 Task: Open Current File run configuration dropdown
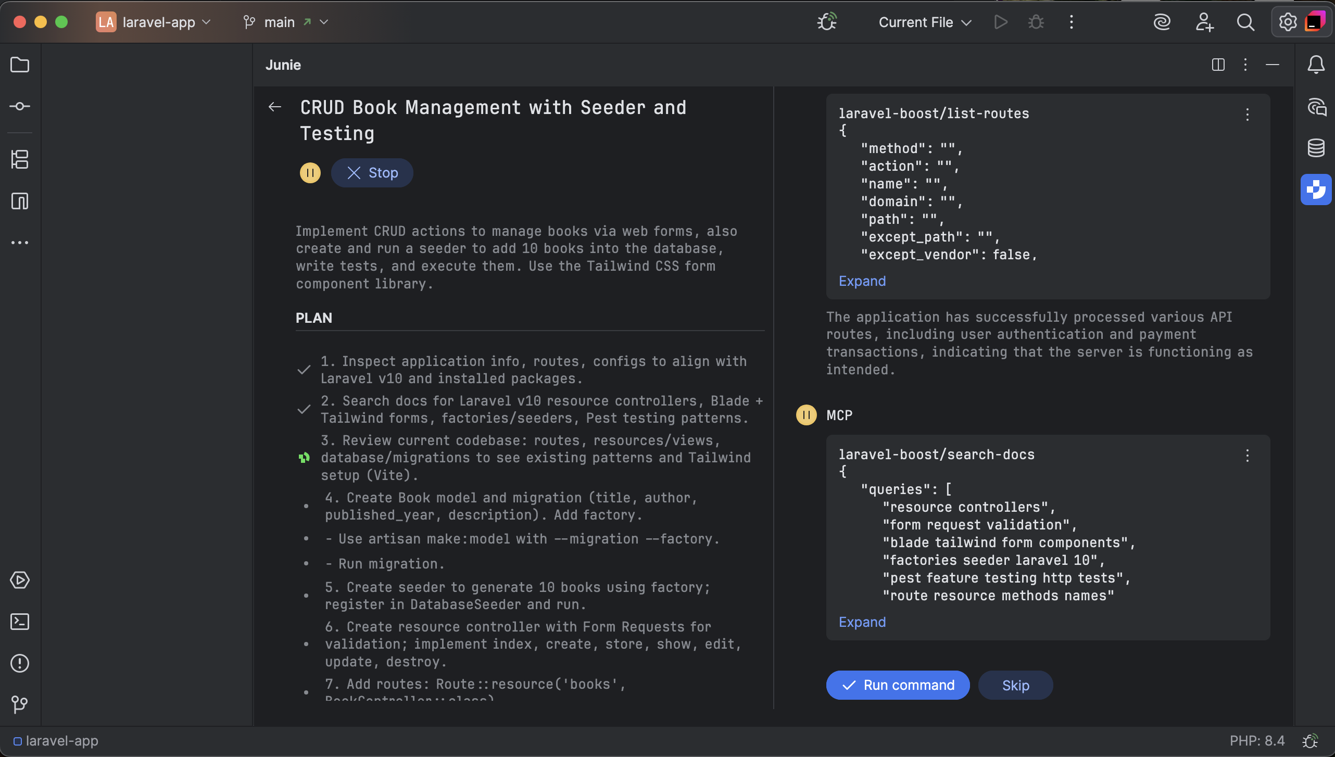[x=925, y=22]
